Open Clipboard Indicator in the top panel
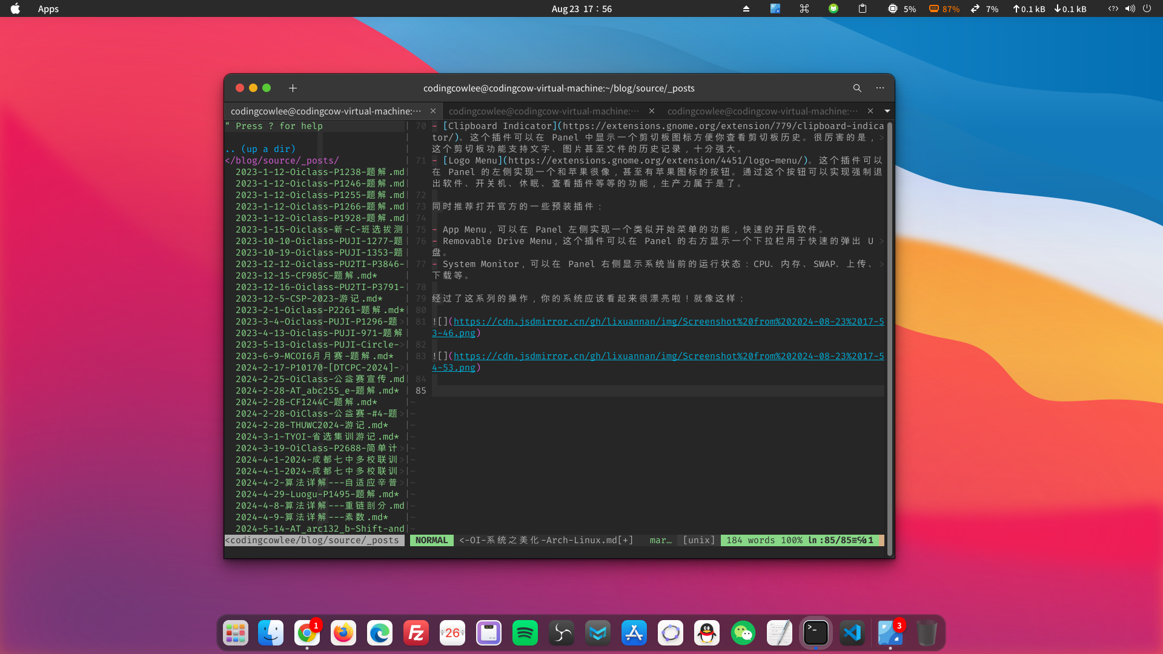 point(863,8)
